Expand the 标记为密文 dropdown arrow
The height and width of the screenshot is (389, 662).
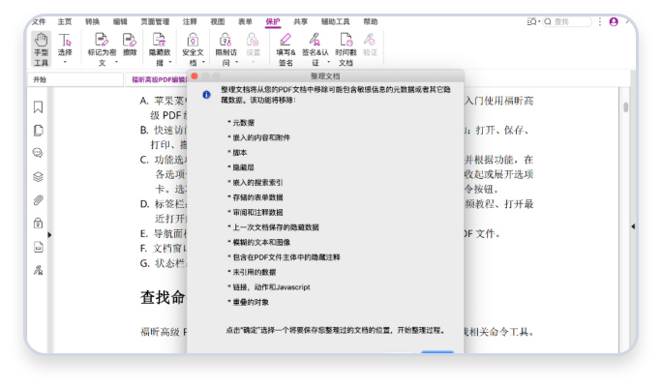(x=116, y=63)
